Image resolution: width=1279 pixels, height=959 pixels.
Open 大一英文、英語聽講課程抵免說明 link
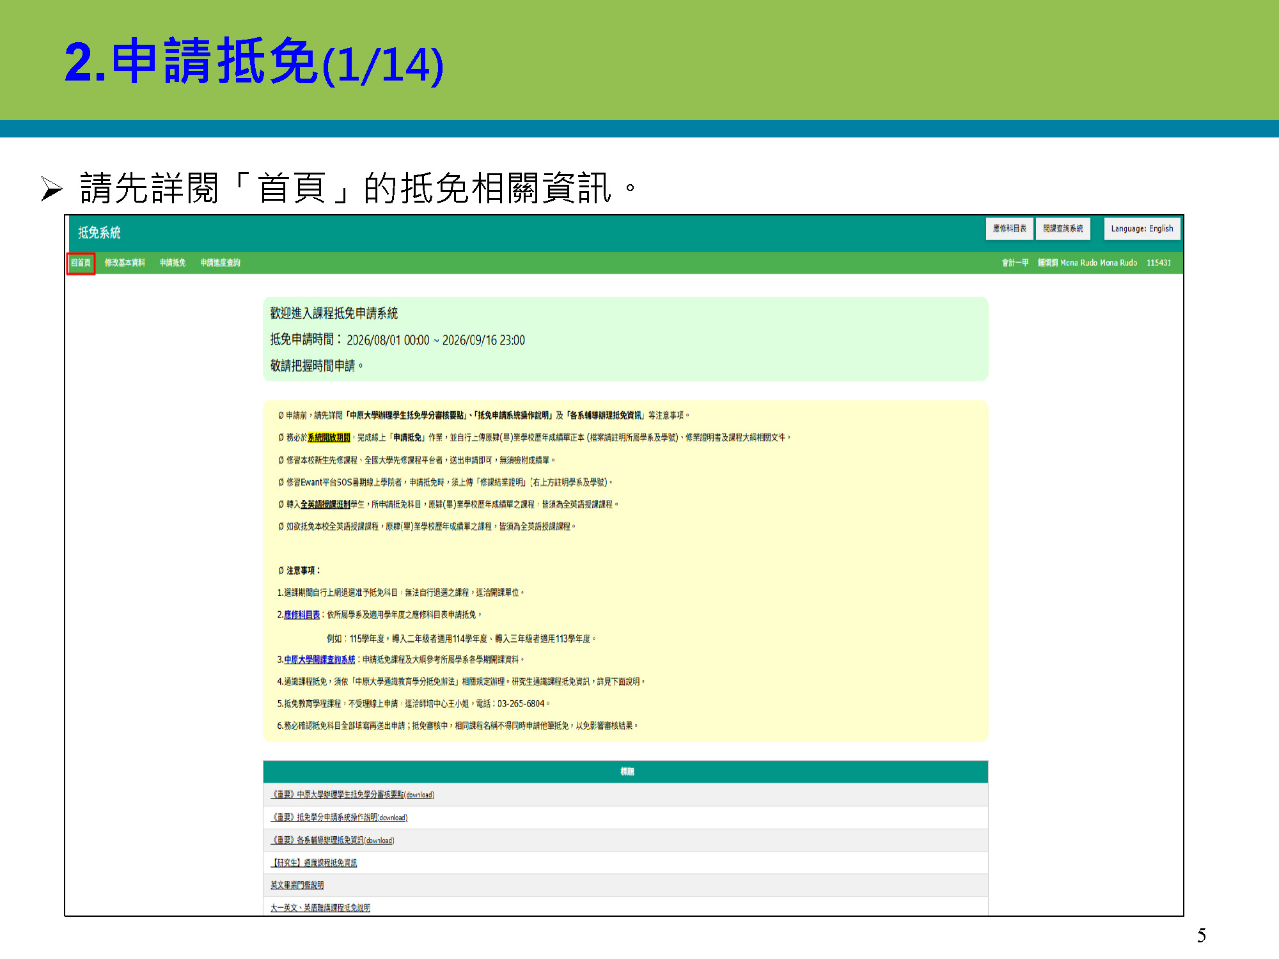click(x=320, y=908)
